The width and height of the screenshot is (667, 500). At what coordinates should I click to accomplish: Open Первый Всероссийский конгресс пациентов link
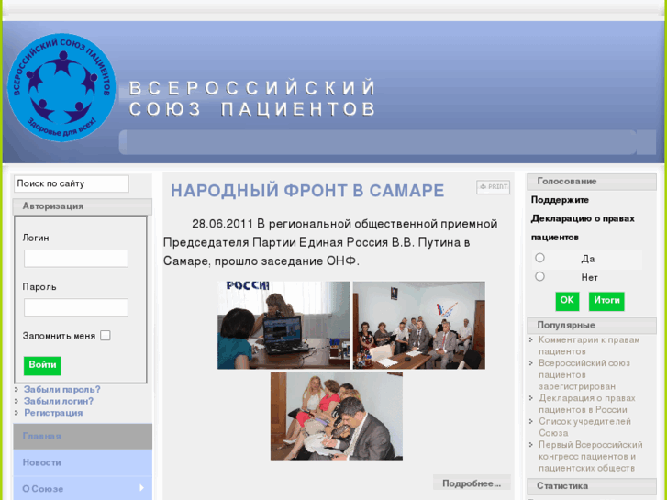[591, 456]
